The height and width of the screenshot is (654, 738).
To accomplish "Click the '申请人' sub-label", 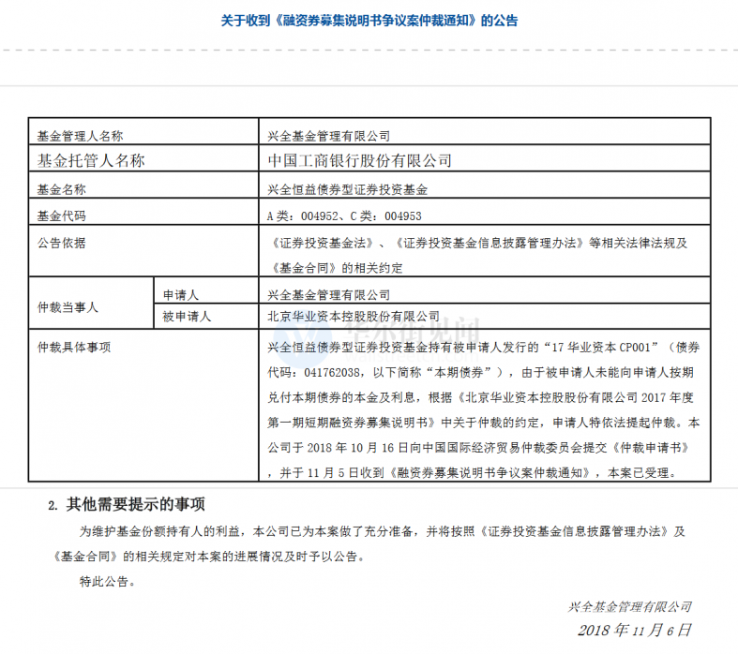I will [181, 295].
